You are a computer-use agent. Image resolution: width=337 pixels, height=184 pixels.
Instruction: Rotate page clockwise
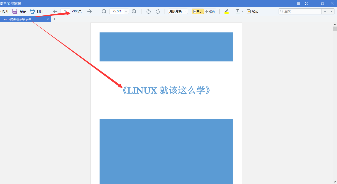coord(158,11)
